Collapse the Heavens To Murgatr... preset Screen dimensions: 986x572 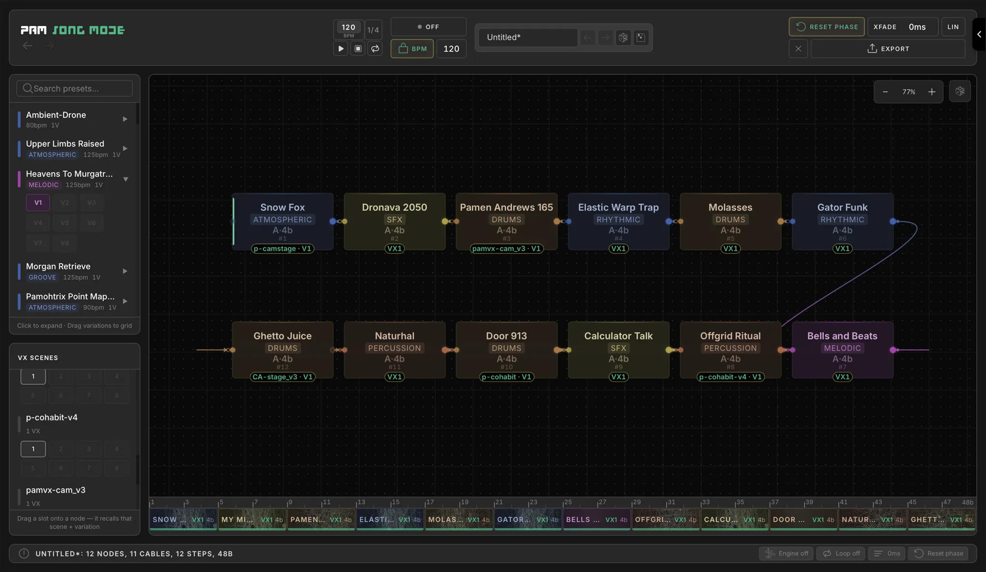tap(125, 179)
